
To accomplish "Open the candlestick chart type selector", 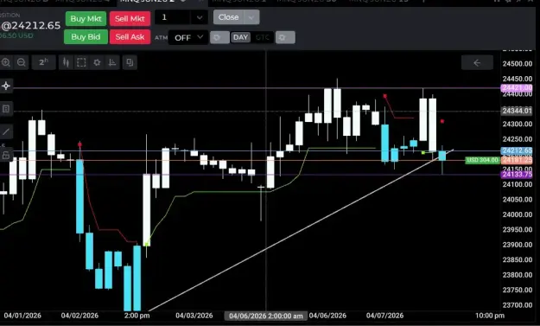I will click(x=66, y=62).
